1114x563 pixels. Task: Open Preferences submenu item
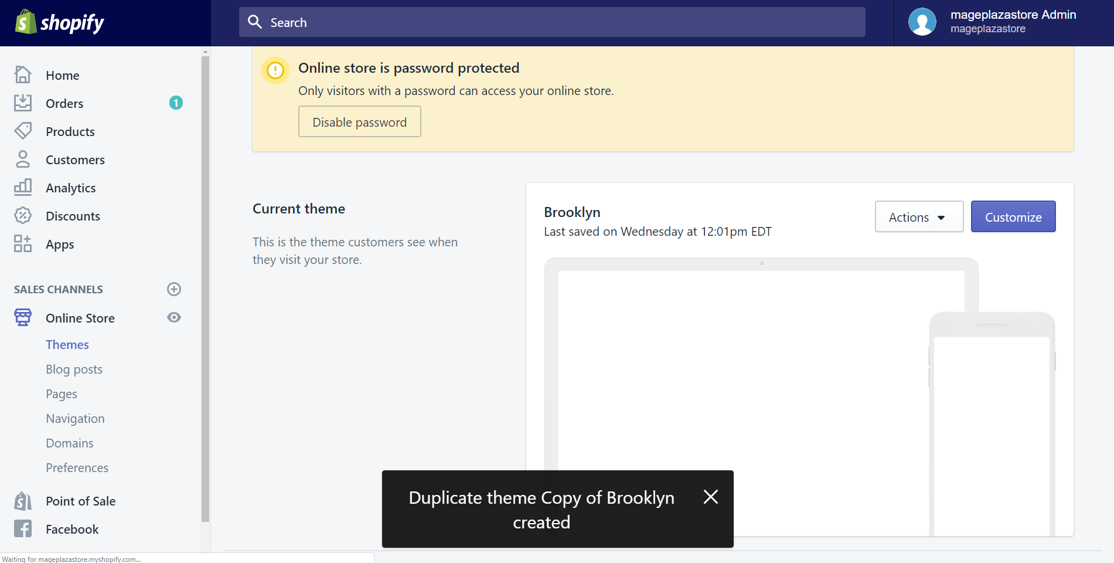tap(77, 467)
